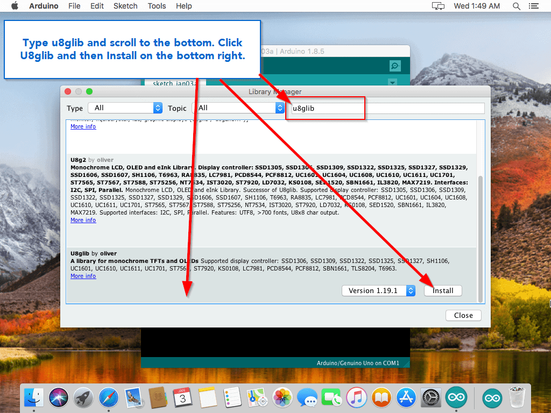Open Launchpad rocket icon in dock
The image size is (551, 413).
83,398
